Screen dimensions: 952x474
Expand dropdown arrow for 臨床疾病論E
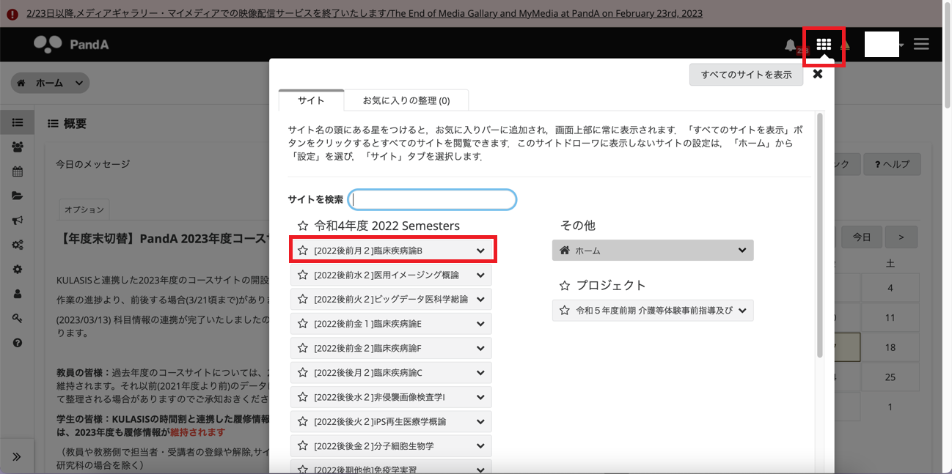480,324
